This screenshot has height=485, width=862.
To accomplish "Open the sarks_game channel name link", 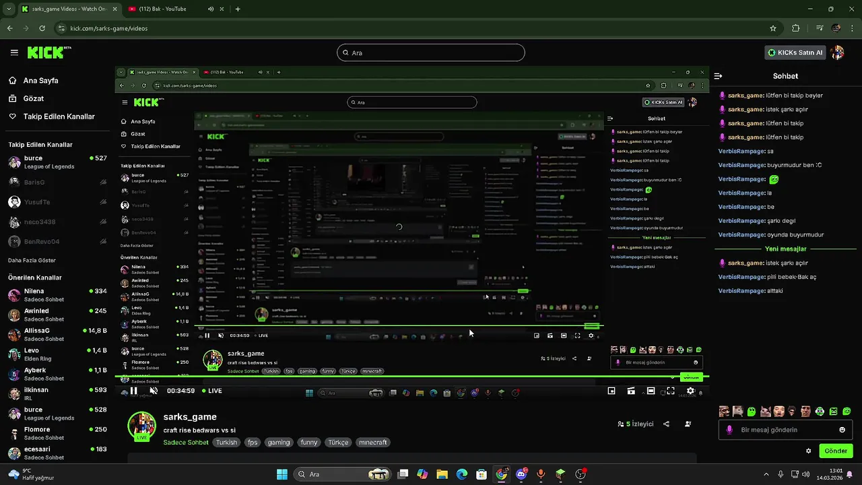I will click(x=190, y=417).
